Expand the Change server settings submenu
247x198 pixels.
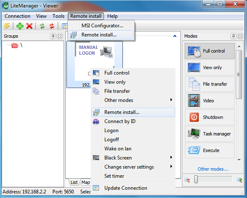(x=133, y=167)
